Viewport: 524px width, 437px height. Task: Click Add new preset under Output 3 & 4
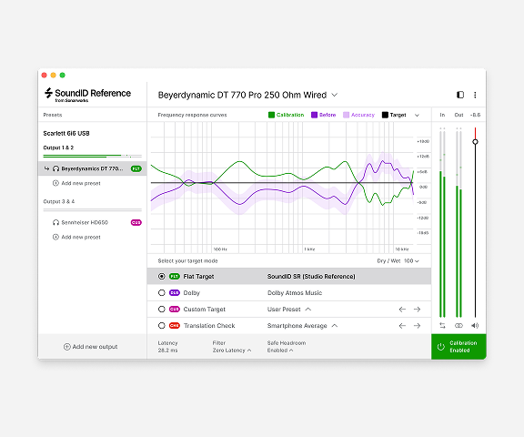pos(76,237)
